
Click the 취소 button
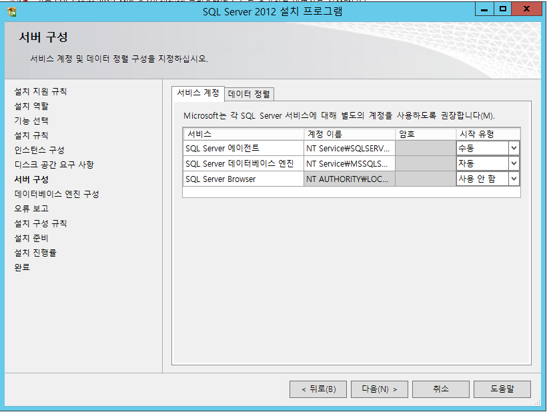[440, 389]
